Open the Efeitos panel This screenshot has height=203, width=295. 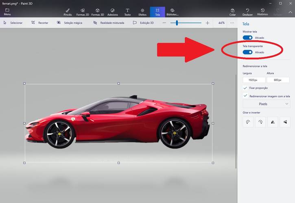tap(142, 12)
